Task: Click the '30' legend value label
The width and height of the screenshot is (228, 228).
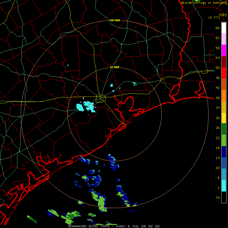Action: pyautogui.click(x=218, y=118)
